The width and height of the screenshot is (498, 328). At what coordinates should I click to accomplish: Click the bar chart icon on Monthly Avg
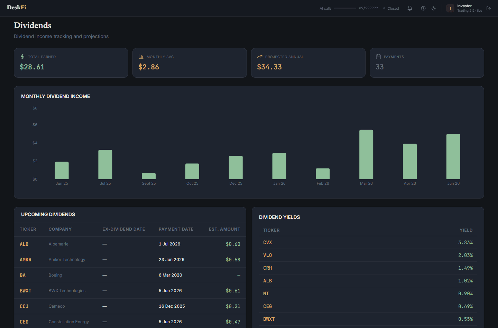[141, 57]
